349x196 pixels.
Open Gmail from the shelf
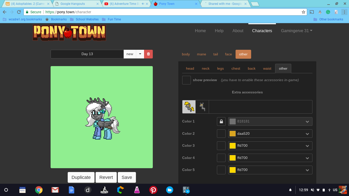pos(55,190)
